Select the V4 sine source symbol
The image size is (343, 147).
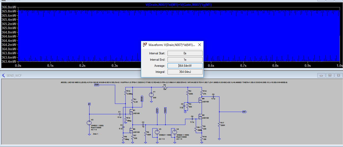tap(175, 132)
